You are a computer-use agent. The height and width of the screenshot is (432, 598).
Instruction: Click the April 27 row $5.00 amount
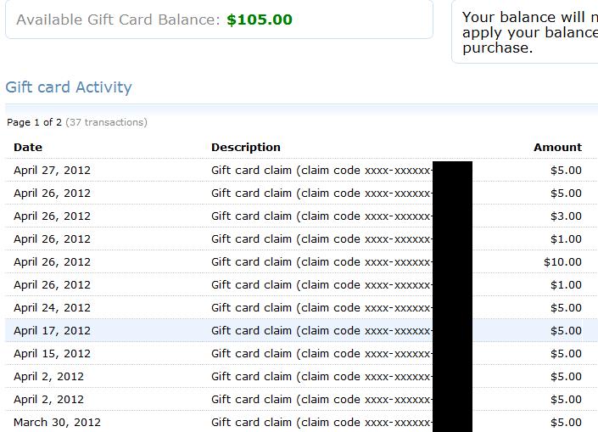tap(566, 171)
